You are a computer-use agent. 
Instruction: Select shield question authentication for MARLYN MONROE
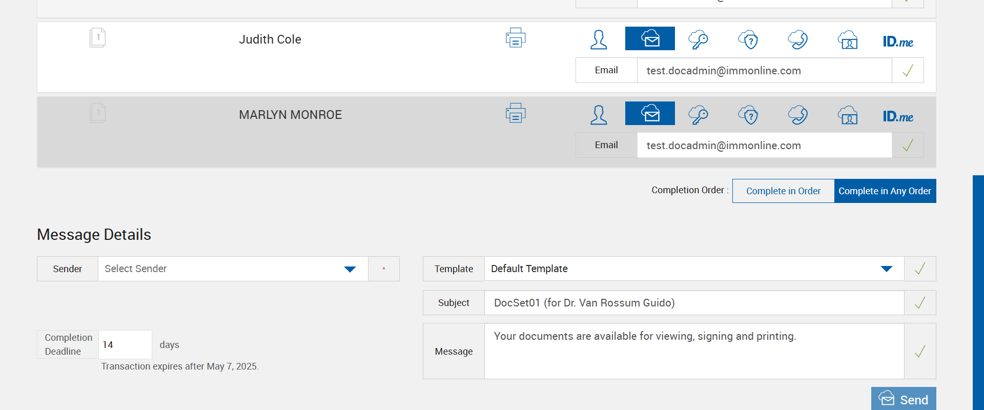coord(748,115)
